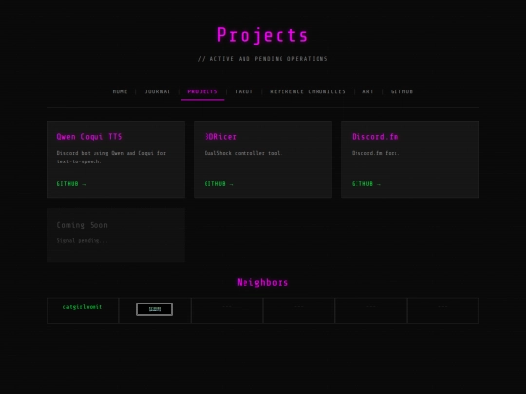
Task: Select the active PROJECTS tab
Action: (x=203, y=91)
